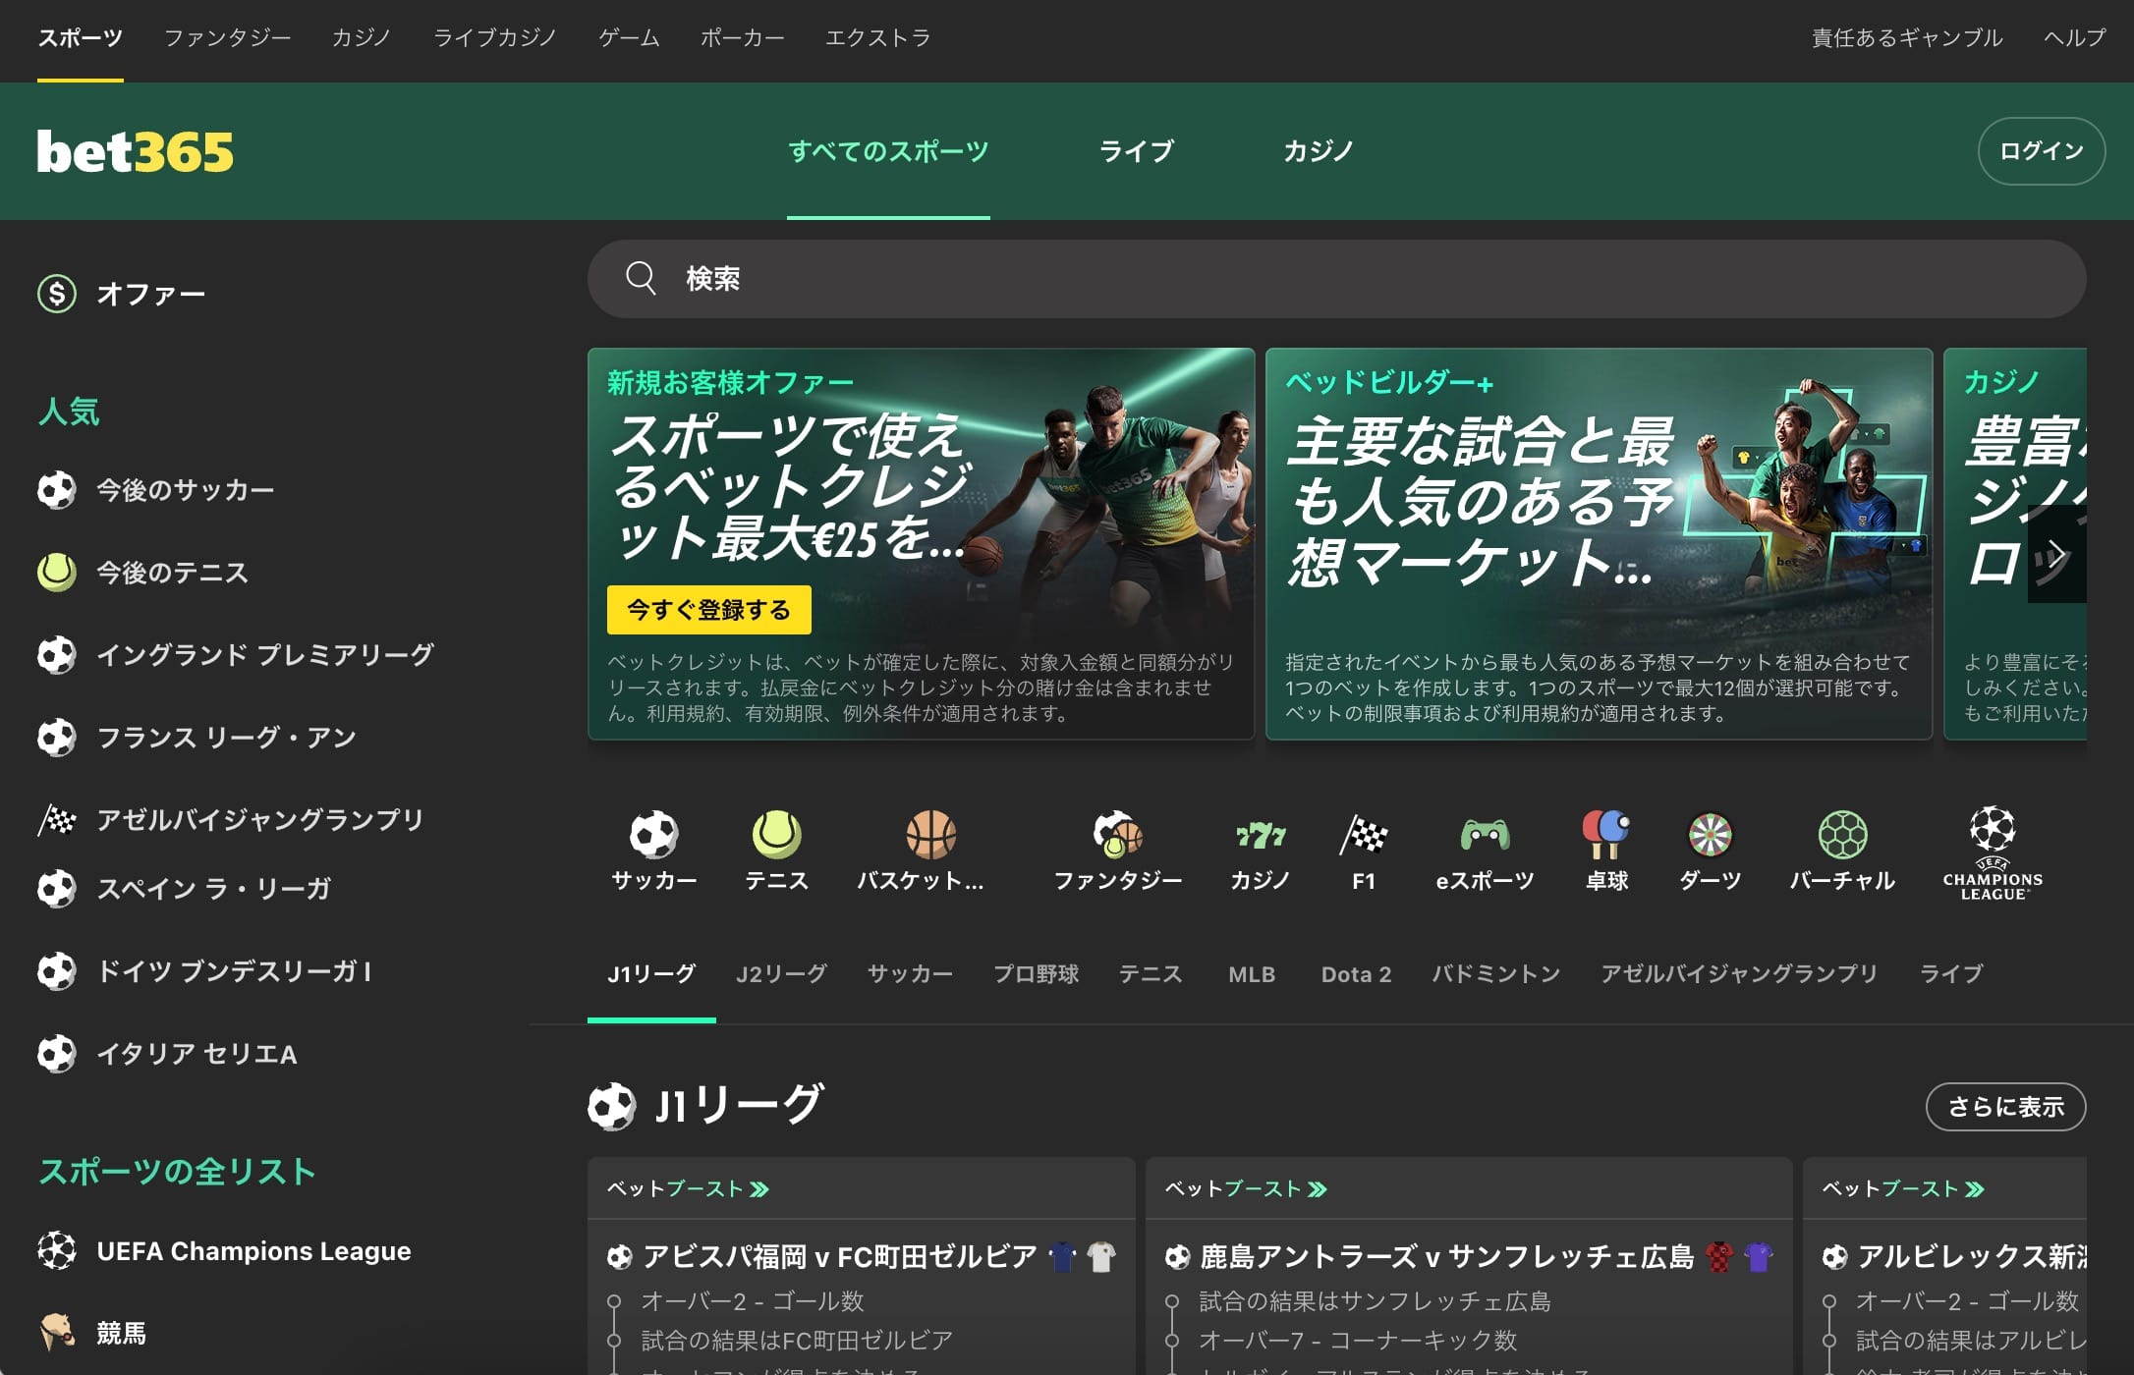Screen dimensions: 2134x1375
Task: Select the プロ野球 tab
Action: tap(1036, 974)
